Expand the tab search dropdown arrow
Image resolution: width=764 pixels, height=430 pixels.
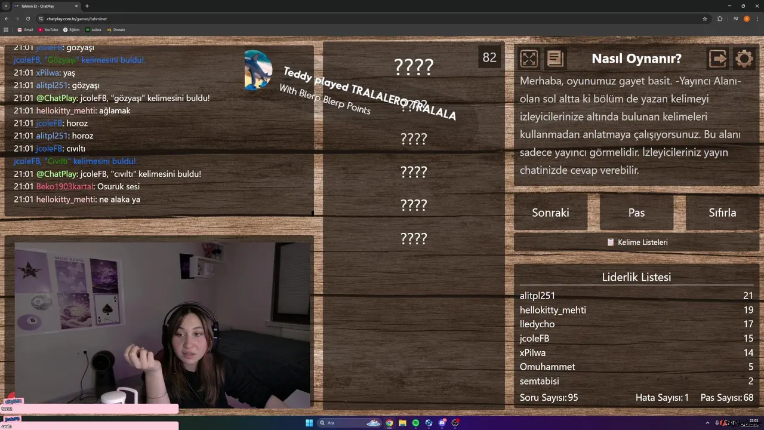point(6,6)
